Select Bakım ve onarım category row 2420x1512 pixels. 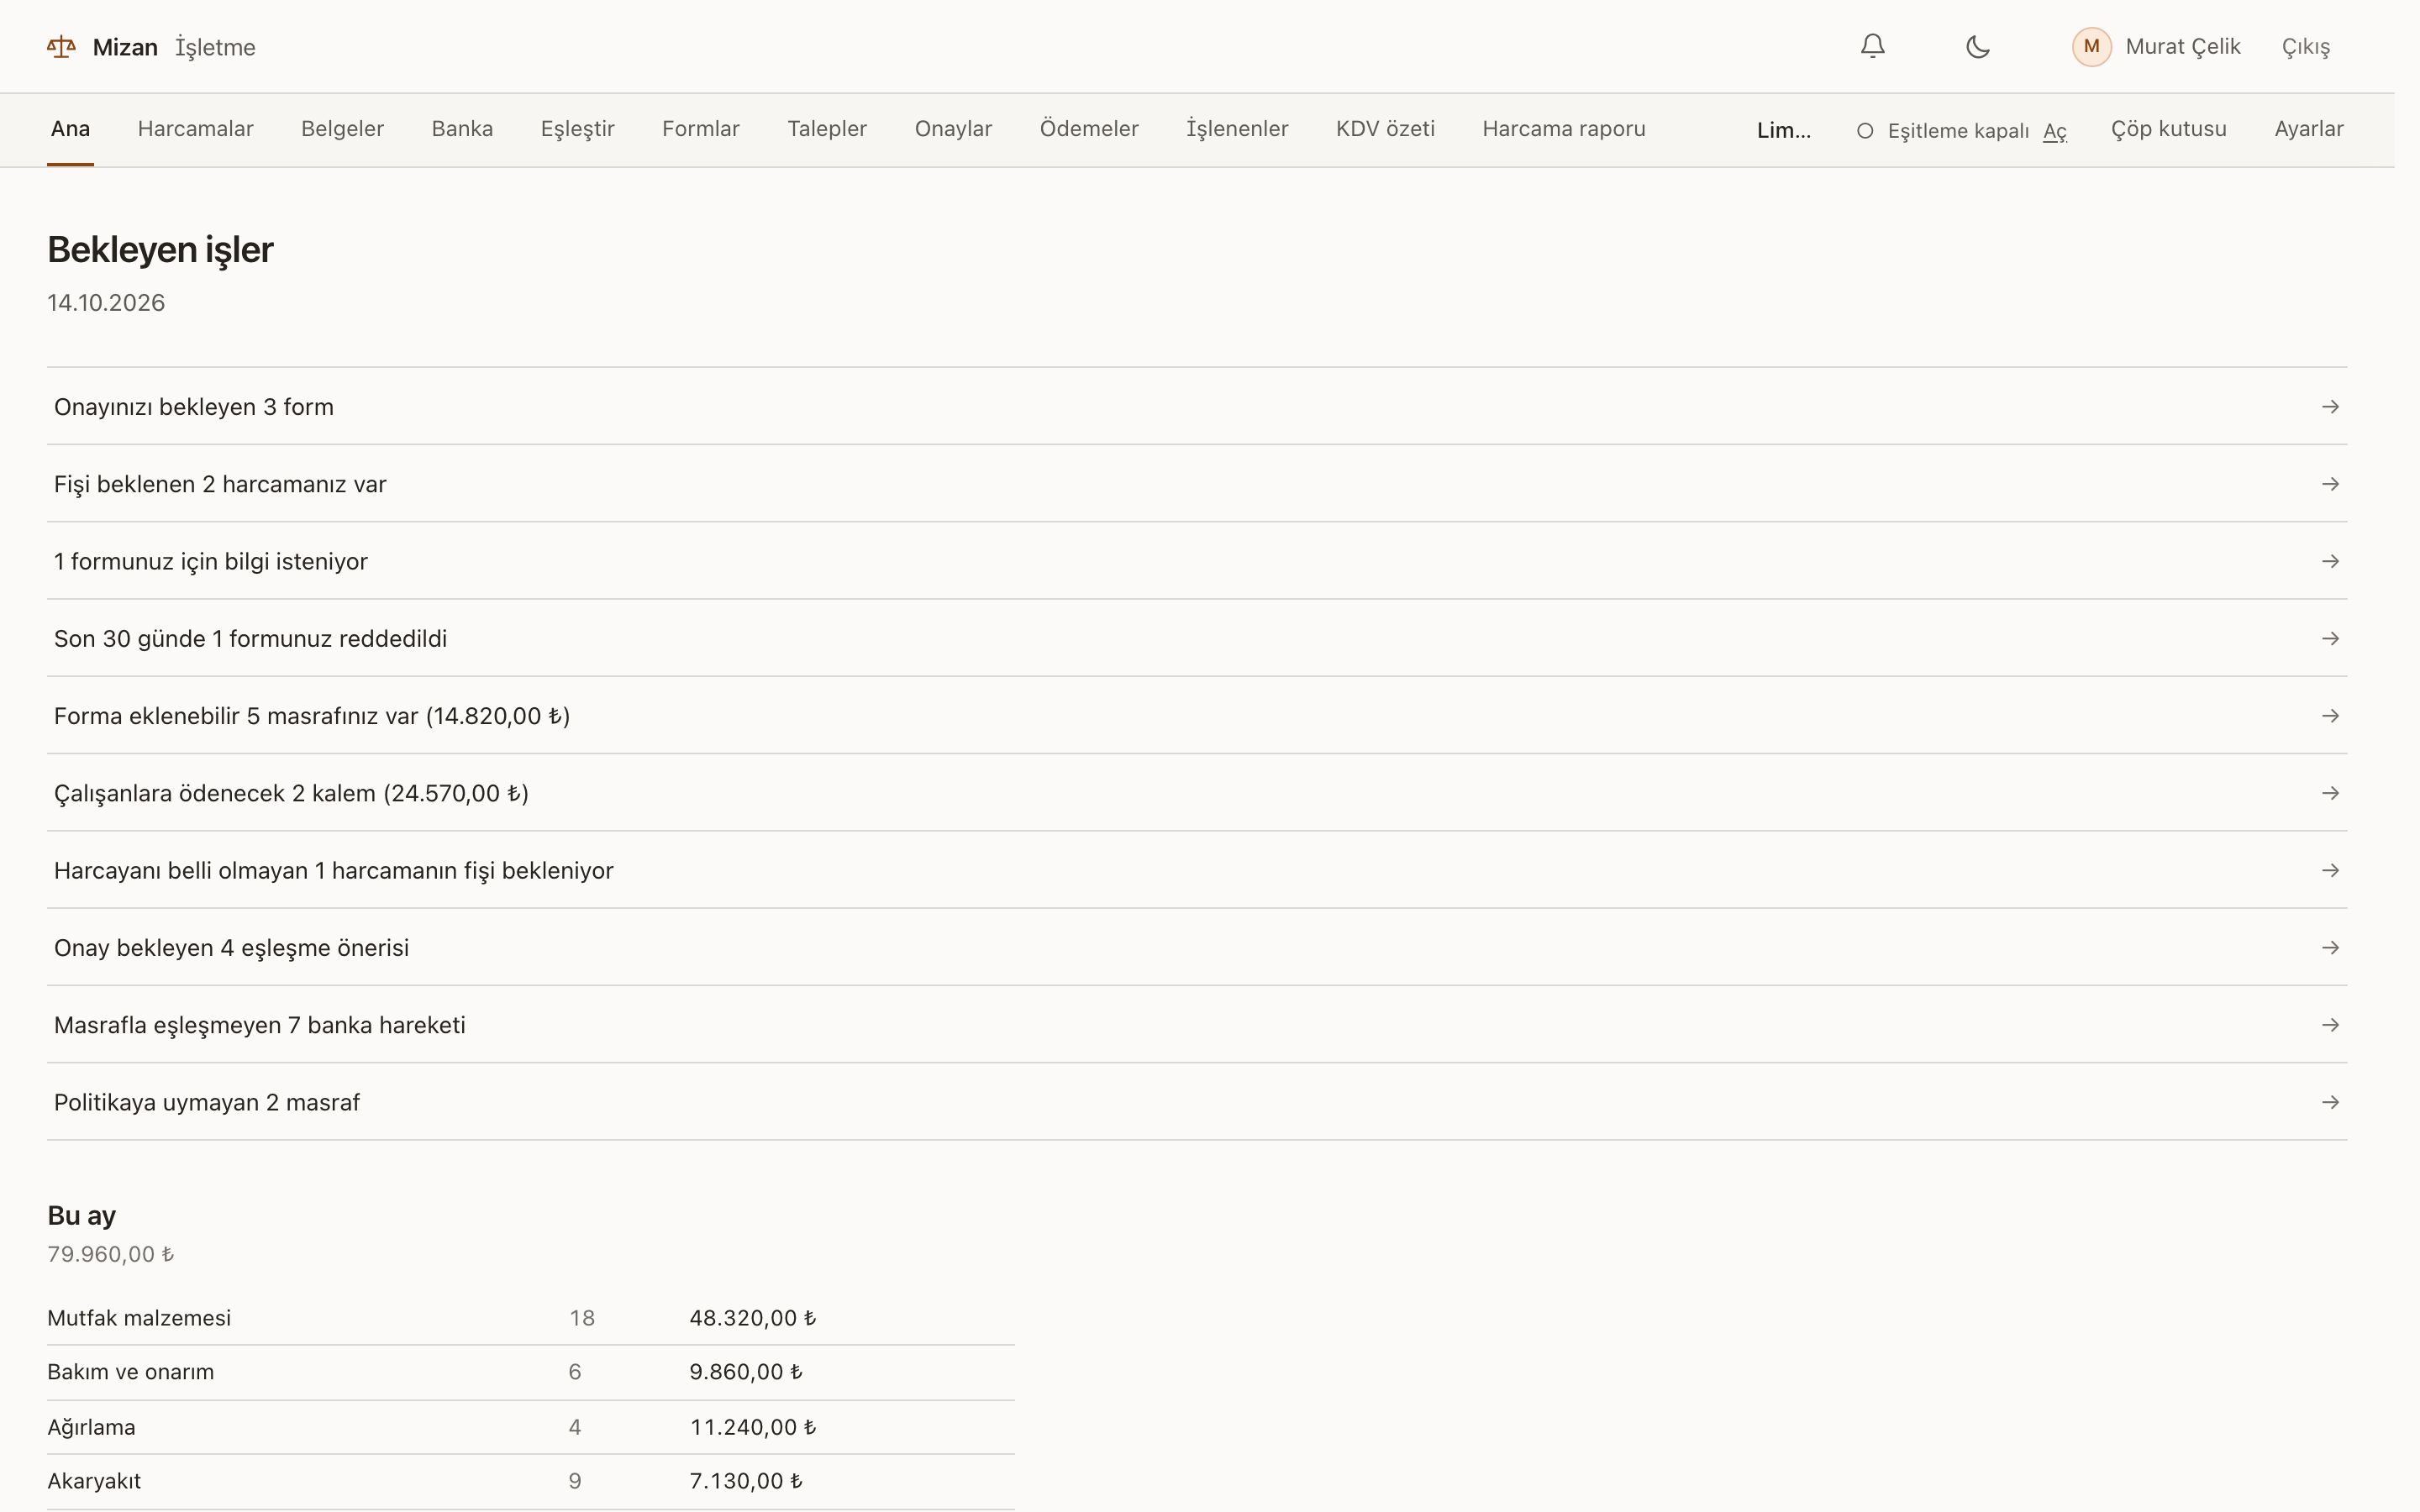click(x=530, y=1372)
